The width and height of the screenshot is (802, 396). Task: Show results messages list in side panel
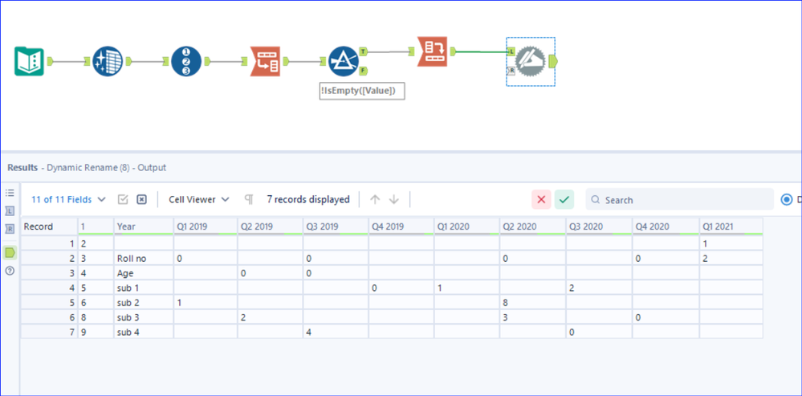click(10, 193)
